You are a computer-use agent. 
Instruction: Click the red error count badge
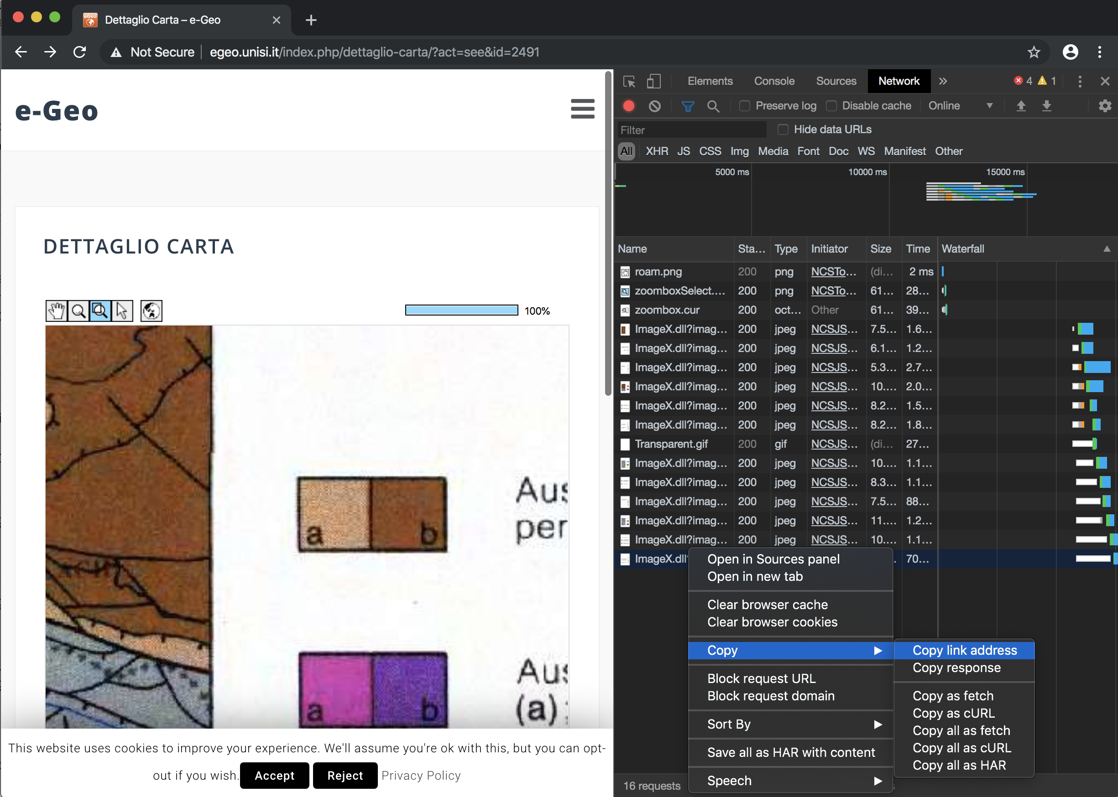point(1023,81)
